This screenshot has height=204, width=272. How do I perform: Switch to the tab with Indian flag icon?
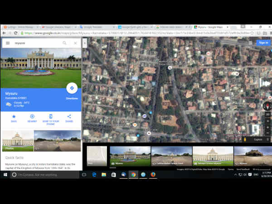[173, 27]
